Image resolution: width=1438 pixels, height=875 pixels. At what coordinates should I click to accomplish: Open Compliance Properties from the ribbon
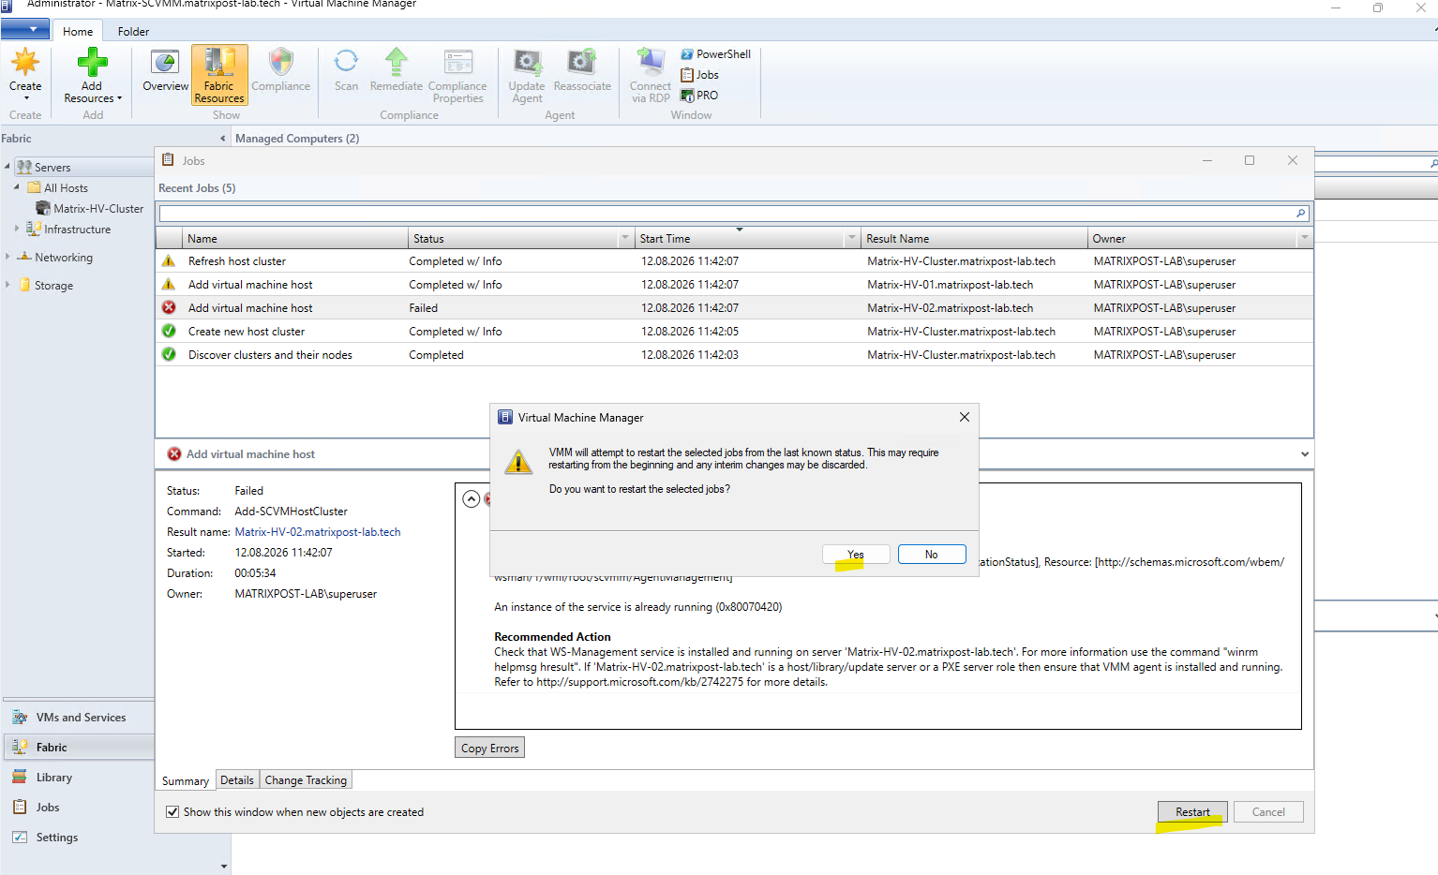click(457, 75)
